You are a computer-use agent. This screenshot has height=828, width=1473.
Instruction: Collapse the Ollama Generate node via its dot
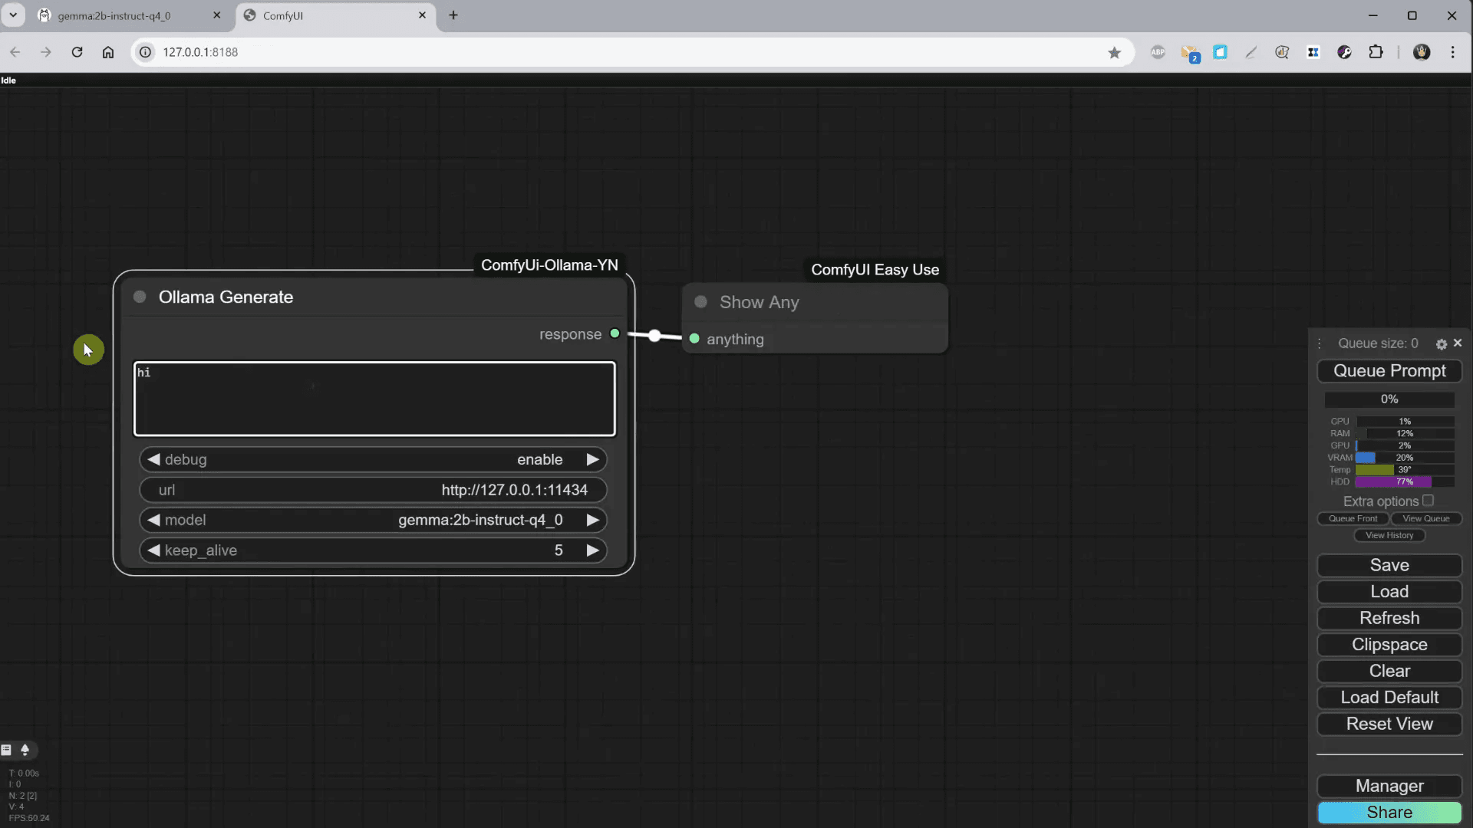click(x=140, y=297)
